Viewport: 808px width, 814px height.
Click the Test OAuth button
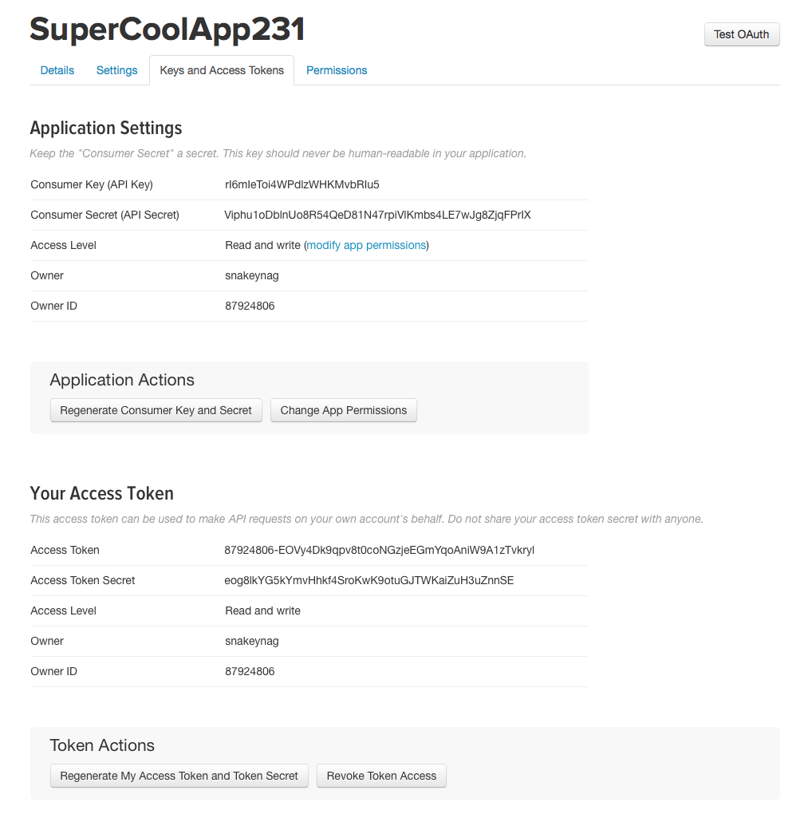[741, 34]
